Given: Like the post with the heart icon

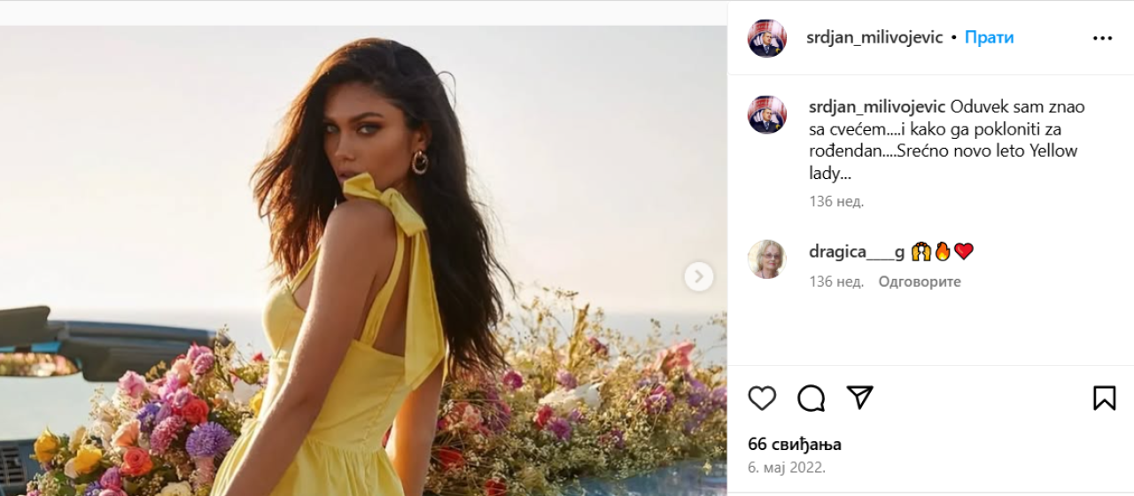Looking at the screenshot, I should click(762, 398).
